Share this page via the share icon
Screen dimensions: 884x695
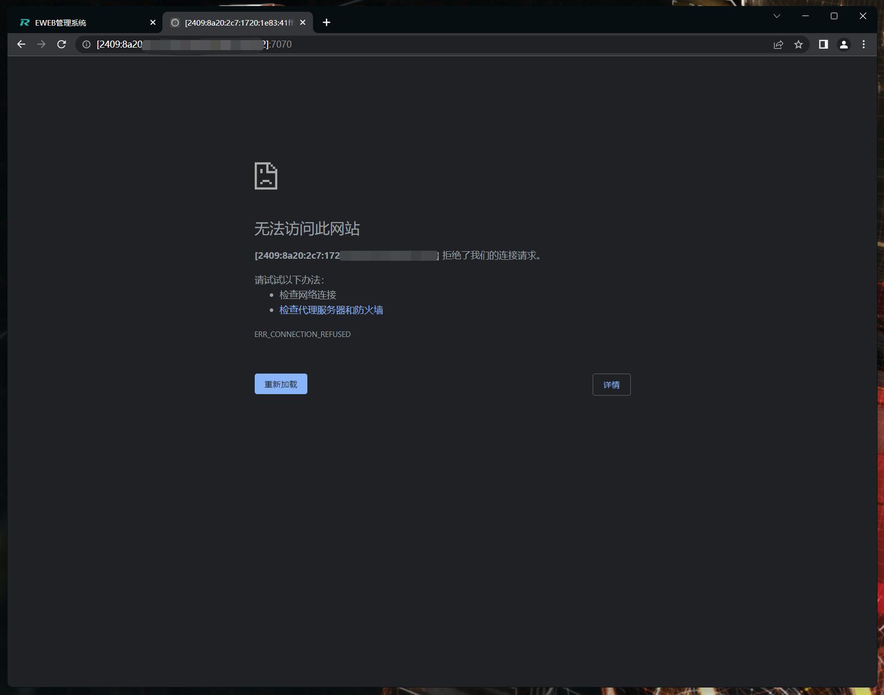pyautogui.click(x=778, y=45)
